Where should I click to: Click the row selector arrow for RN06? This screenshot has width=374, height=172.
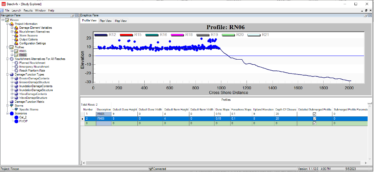pos(83,119)
